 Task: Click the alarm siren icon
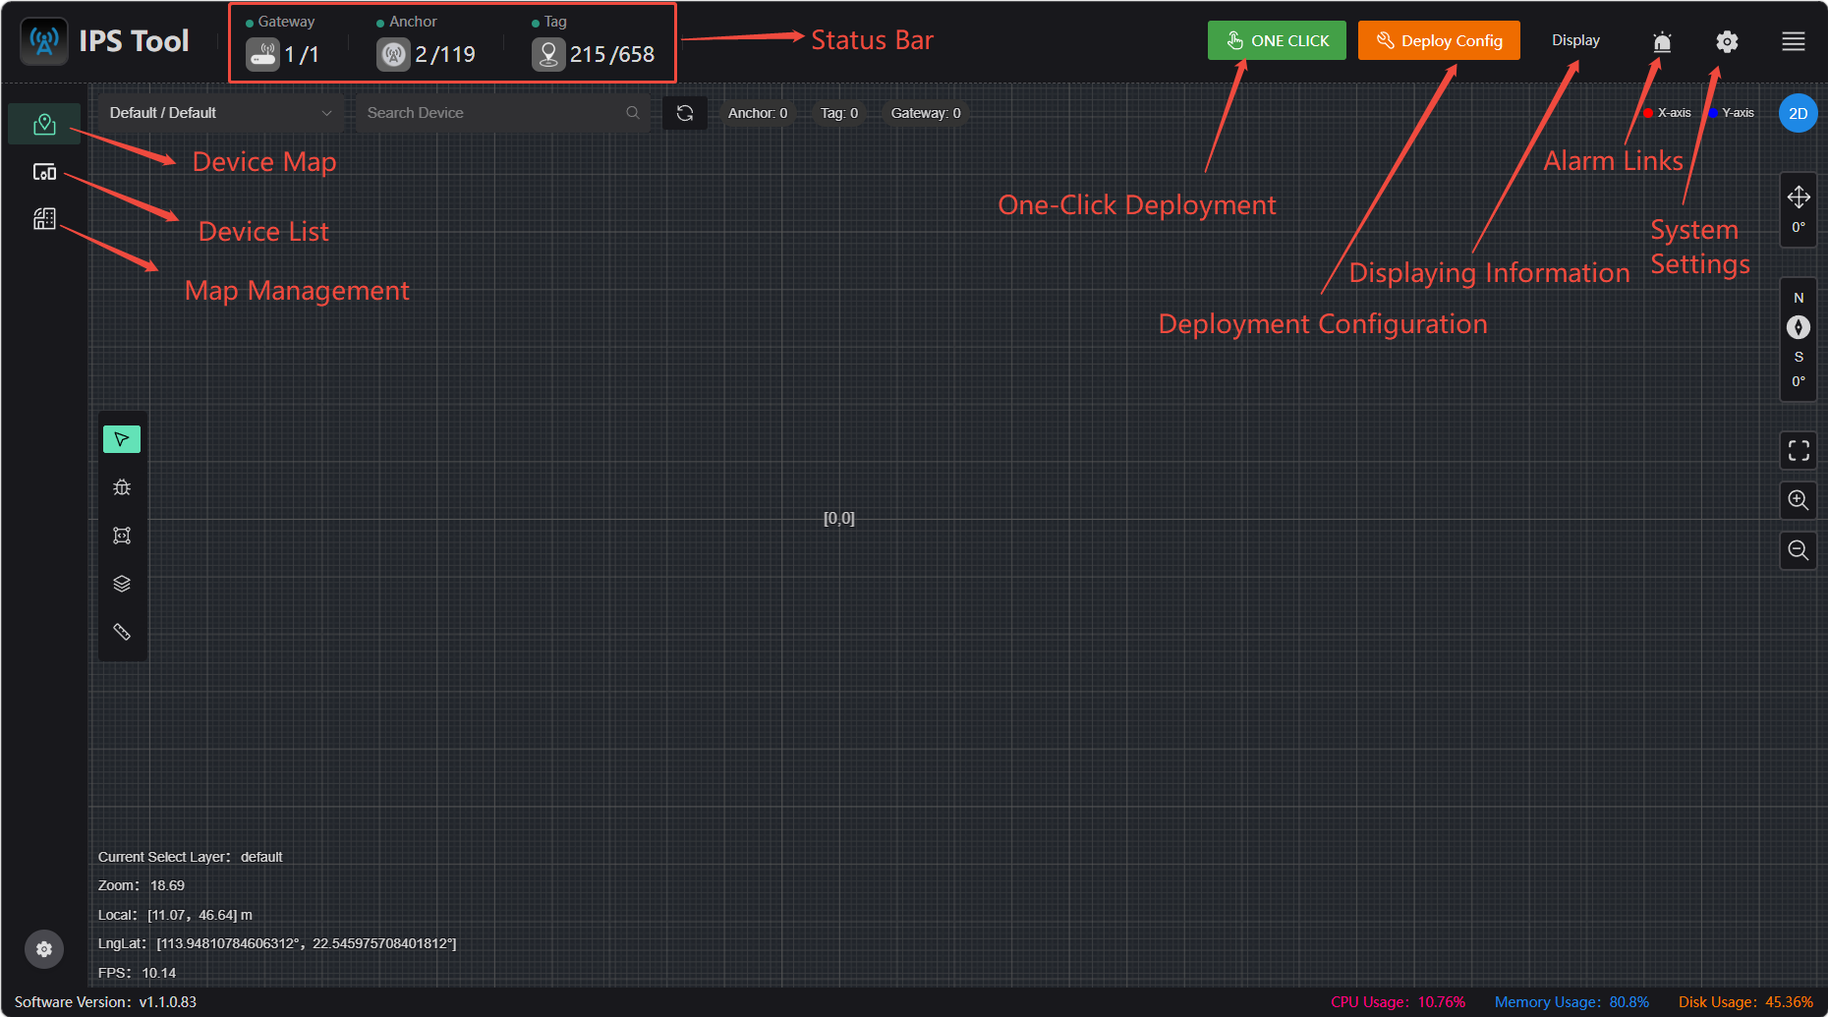tap(1662, 41)
